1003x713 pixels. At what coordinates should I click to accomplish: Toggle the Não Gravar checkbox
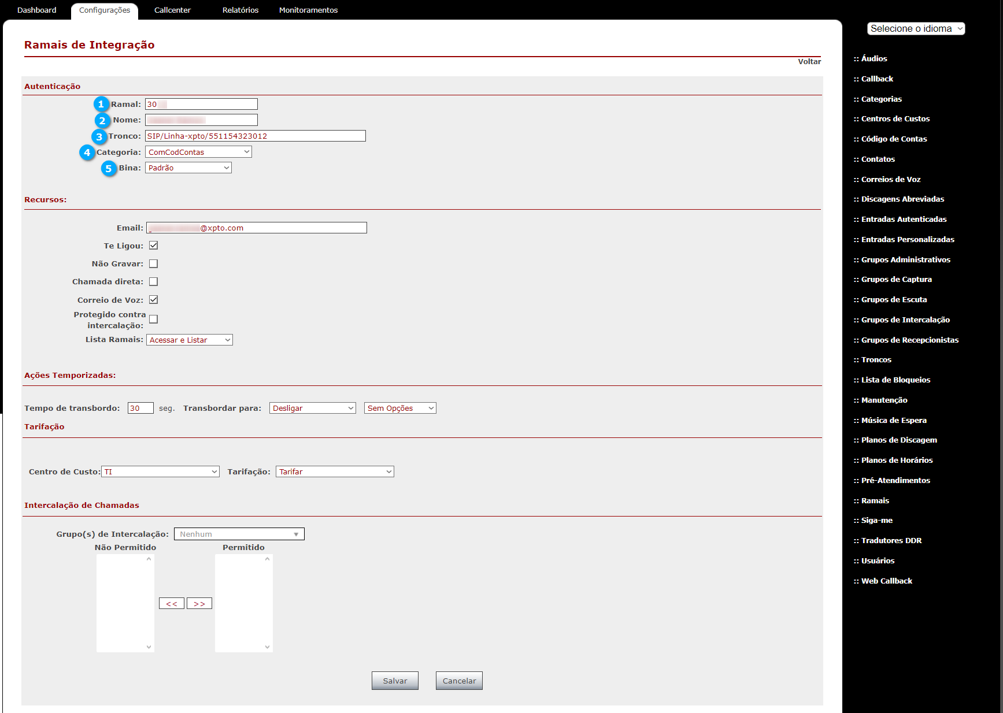153,263
